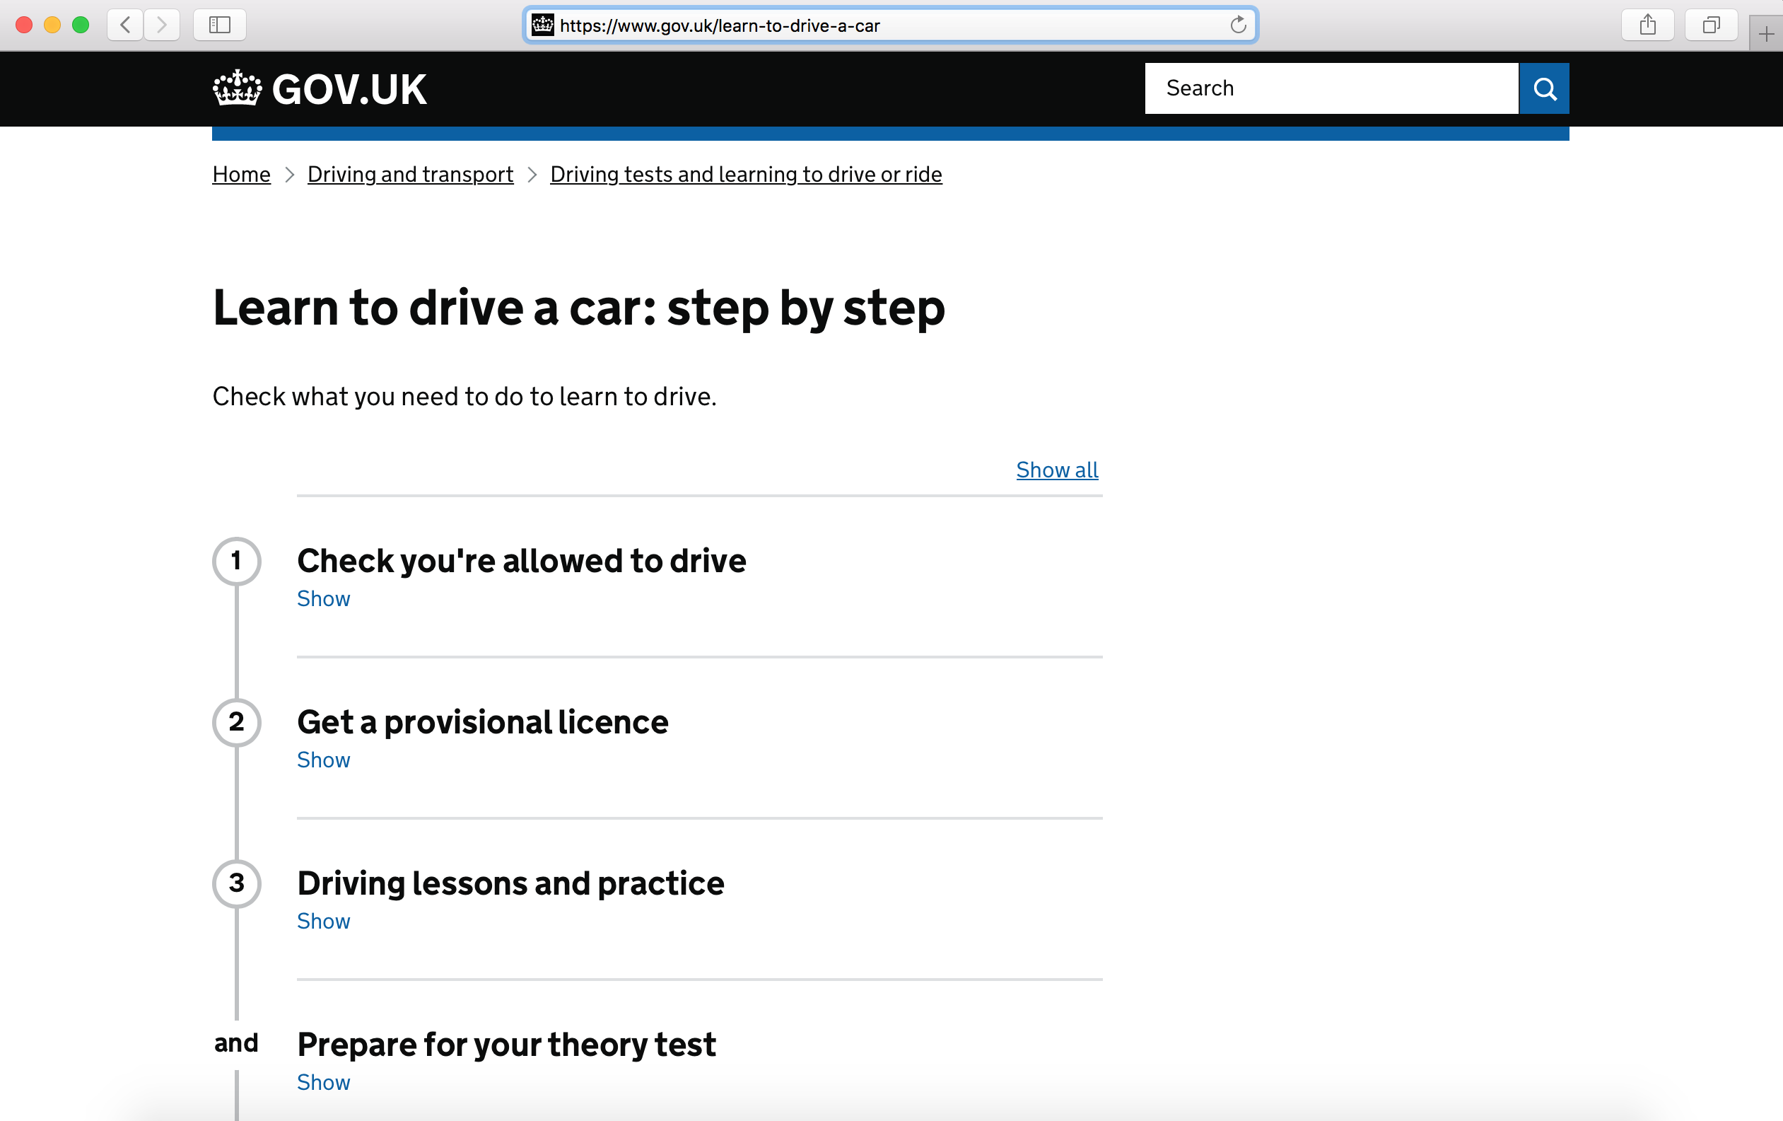Go to Home breadcrumb link
This screenshot has height=1121, width=1783.
pos(241,174)
